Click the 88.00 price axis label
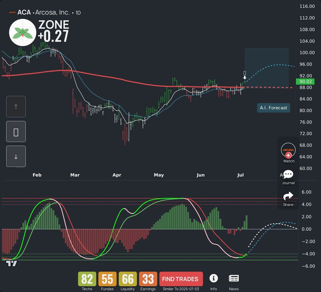 (306, 88)
